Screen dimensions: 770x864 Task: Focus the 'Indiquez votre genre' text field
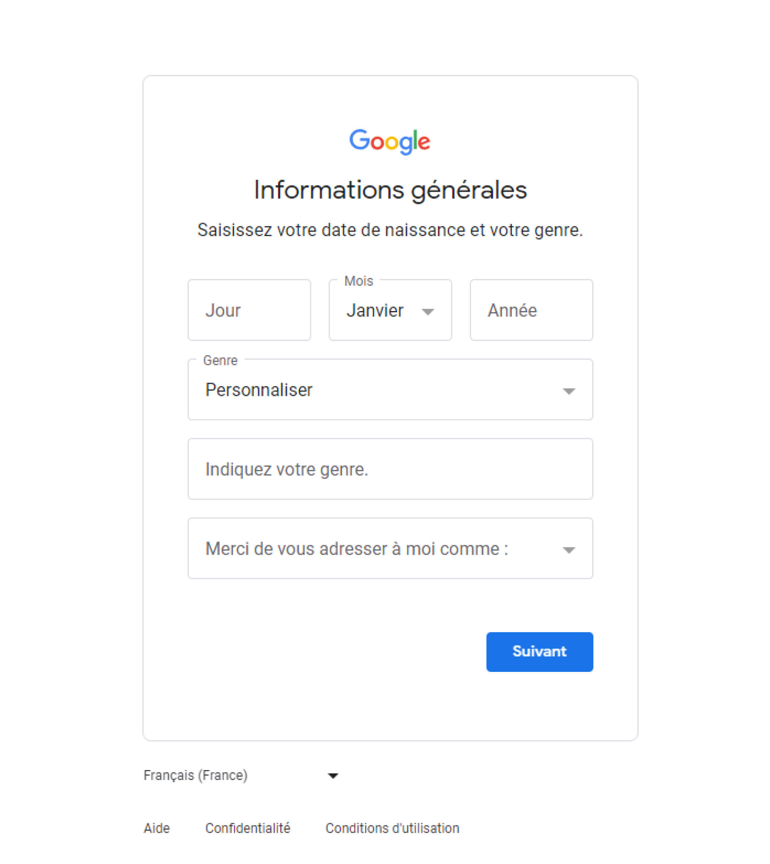click(390, 469)
